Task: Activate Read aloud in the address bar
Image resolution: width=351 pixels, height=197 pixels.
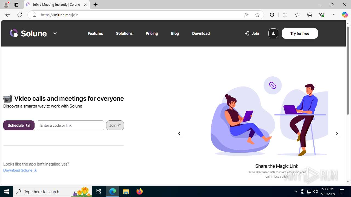Action: tap(246, 15)
